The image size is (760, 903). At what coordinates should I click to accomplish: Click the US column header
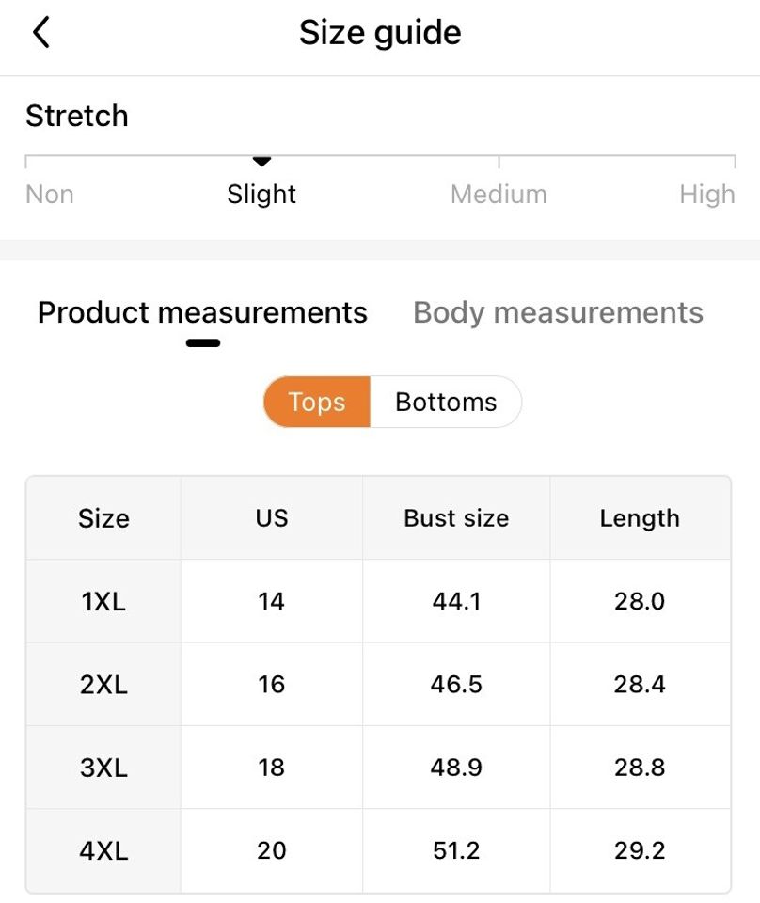click(x=272, y=518)
